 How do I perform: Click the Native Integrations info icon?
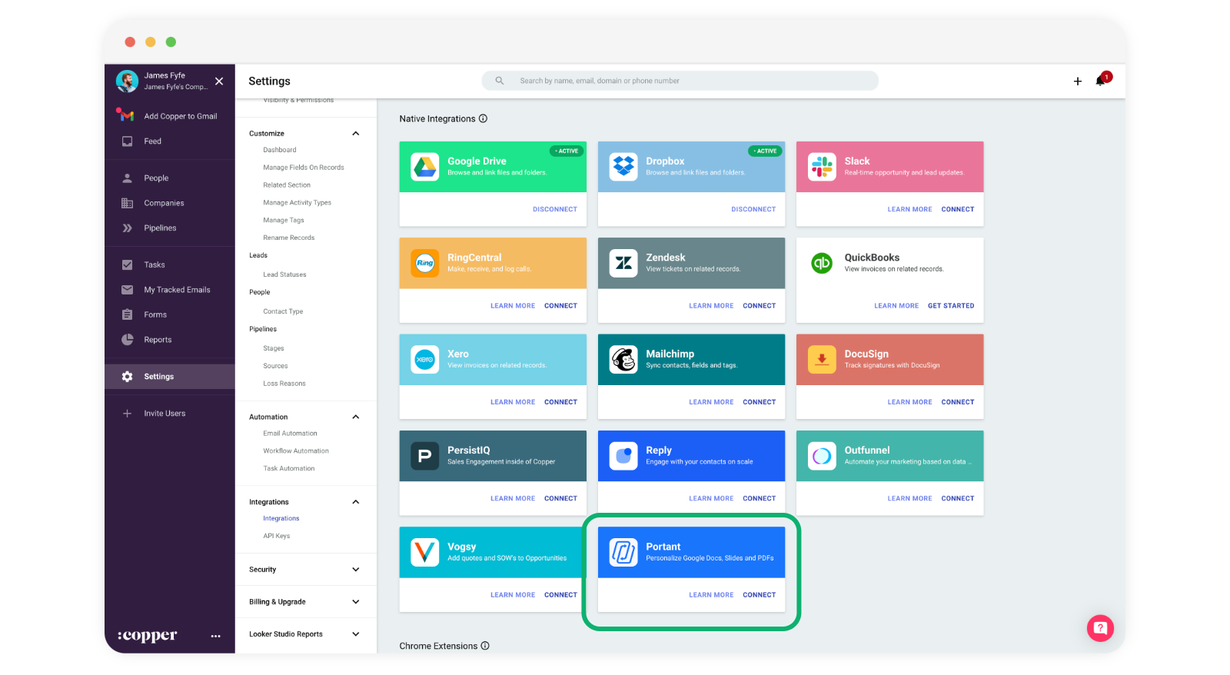click(x=483, y=118)
